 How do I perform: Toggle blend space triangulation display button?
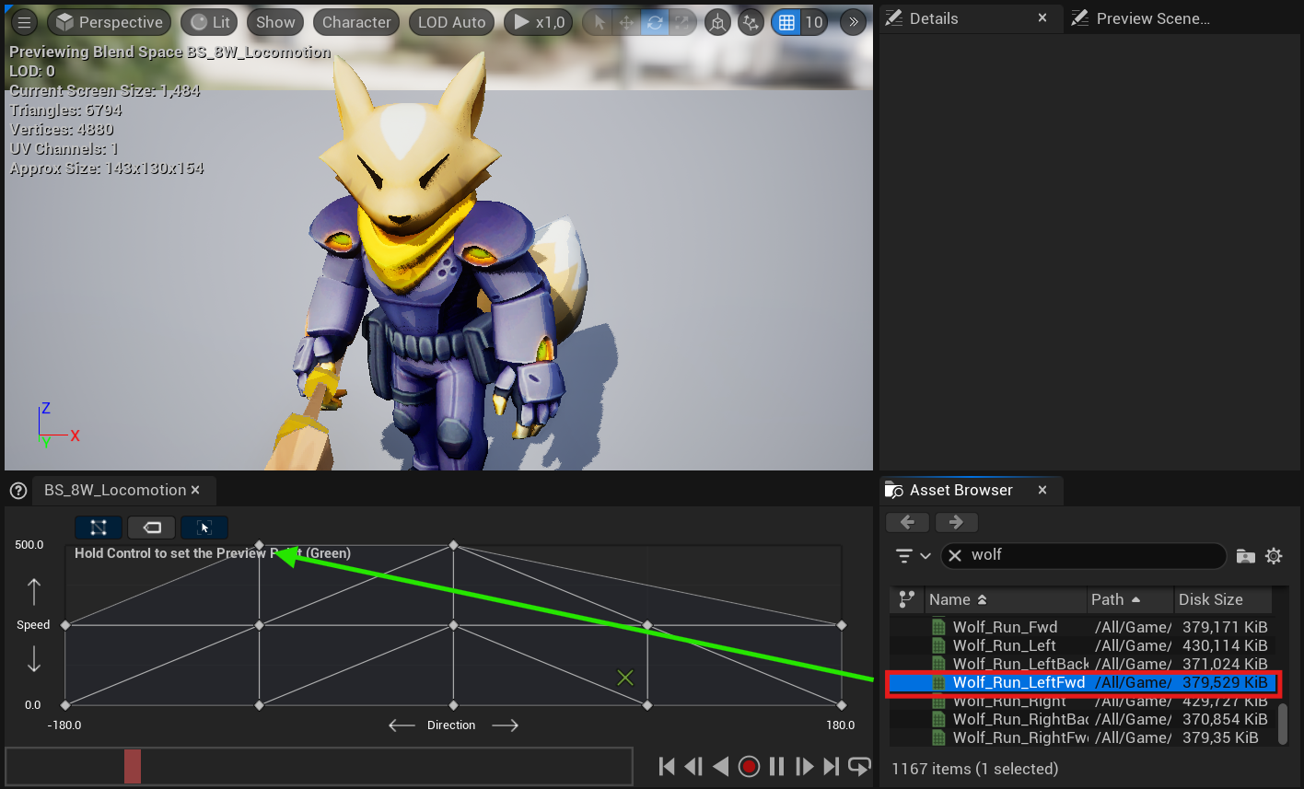click(x=99, y=528)
